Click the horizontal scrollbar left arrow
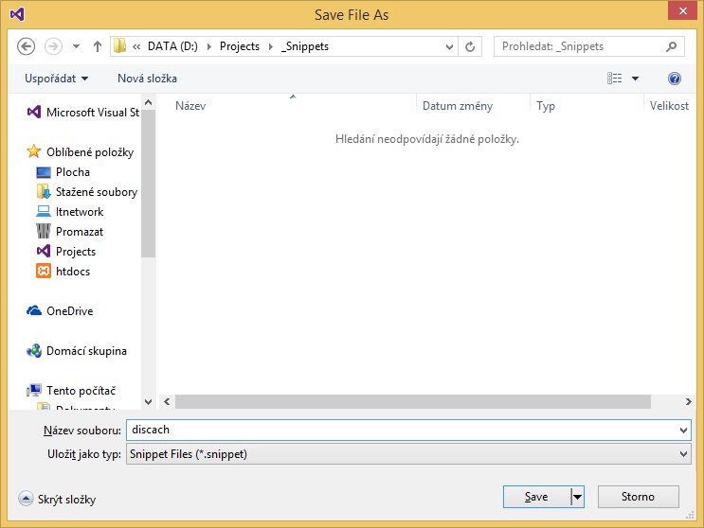Screen dimensions: 704x528 pos(167,401)
